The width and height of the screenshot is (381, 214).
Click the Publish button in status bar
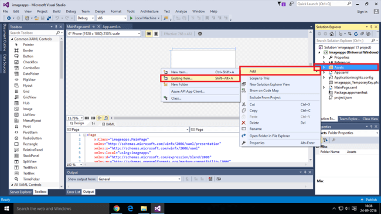[x=369, y=200]
